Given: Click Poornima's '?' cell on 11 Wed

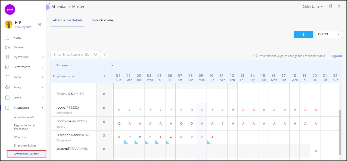Looking at the screenshot, I should [222, 124].
